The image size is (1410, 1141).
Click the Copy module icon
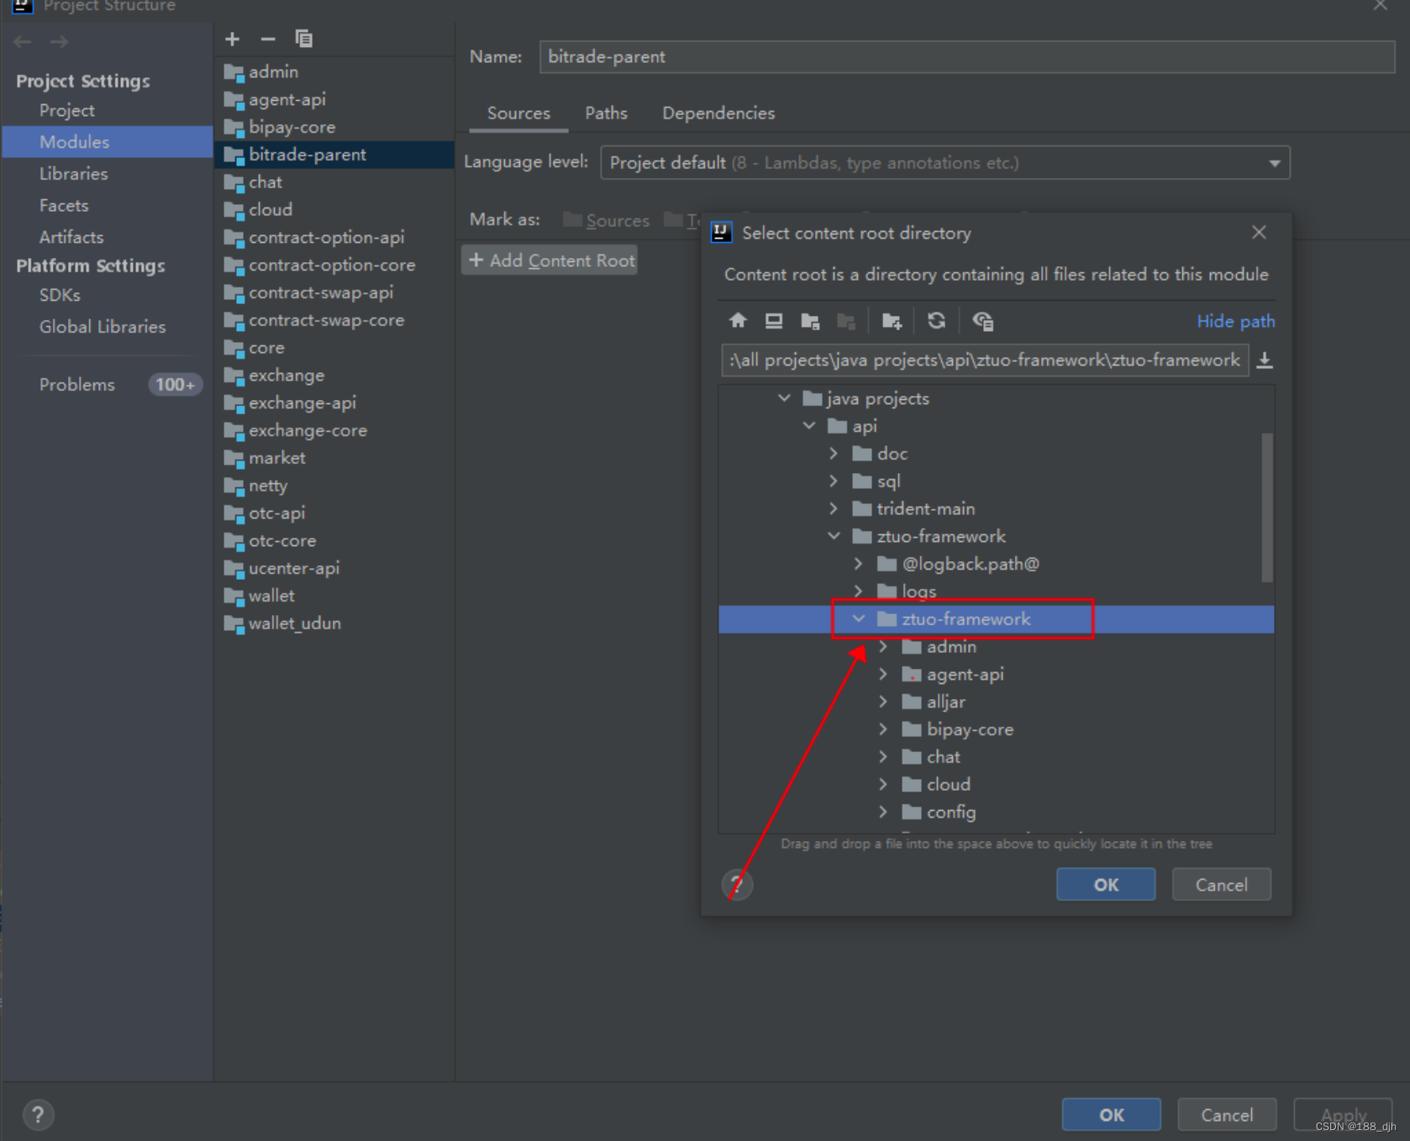point(303,39)
